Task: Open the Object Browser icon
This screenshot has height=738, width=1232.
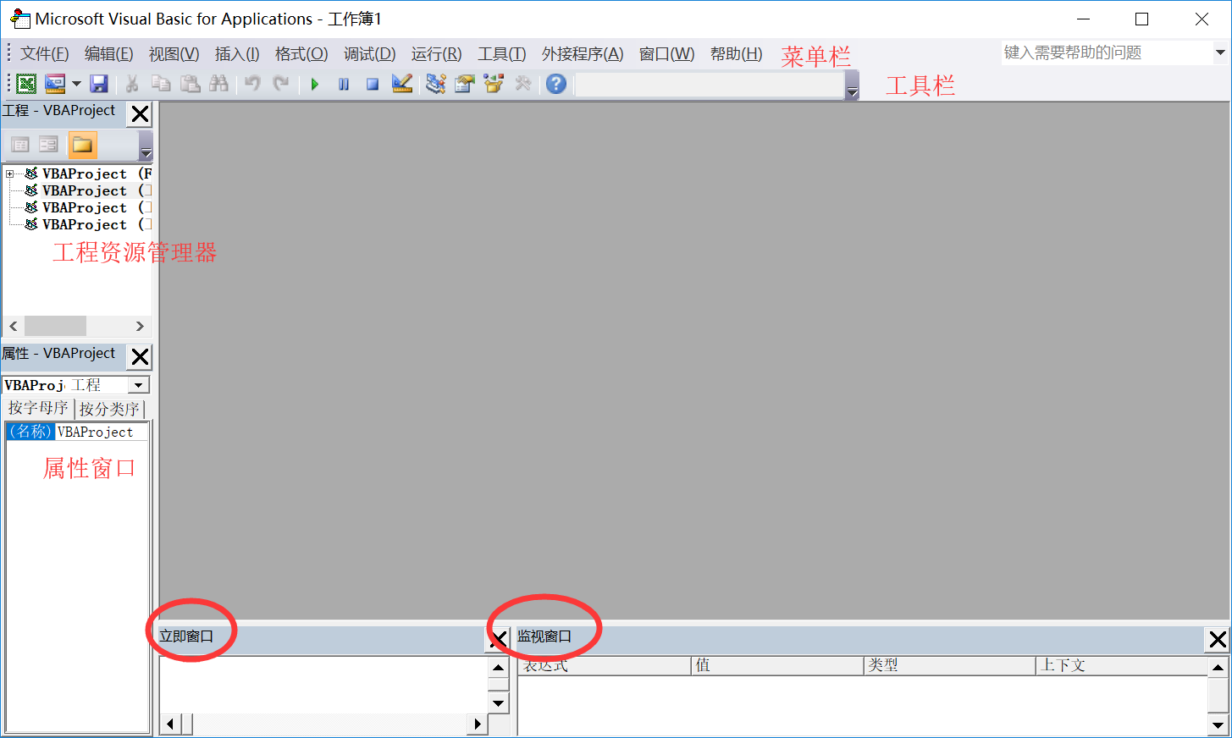Action: [x=494, y=84]
